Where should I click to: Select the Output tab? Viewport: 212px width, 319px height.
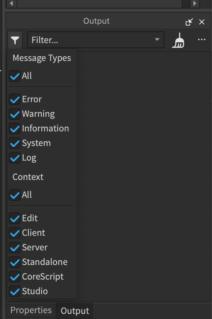(74, 311)
